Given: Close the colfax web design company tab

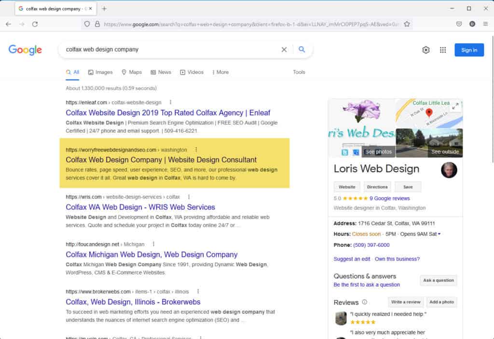Looking at the screenshot, I should [x=90, y=9].
